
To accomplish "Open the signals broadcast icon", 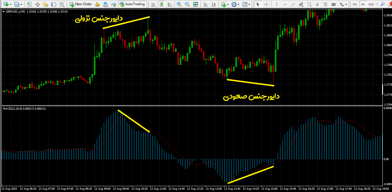I will click(x=114, y=4).
